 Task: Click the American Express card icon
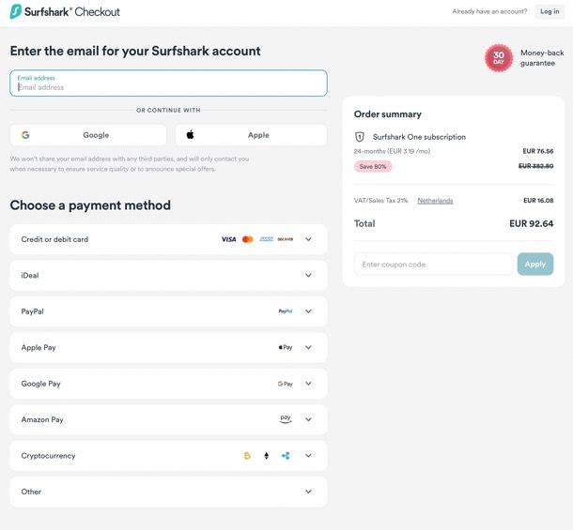(267, 239)
